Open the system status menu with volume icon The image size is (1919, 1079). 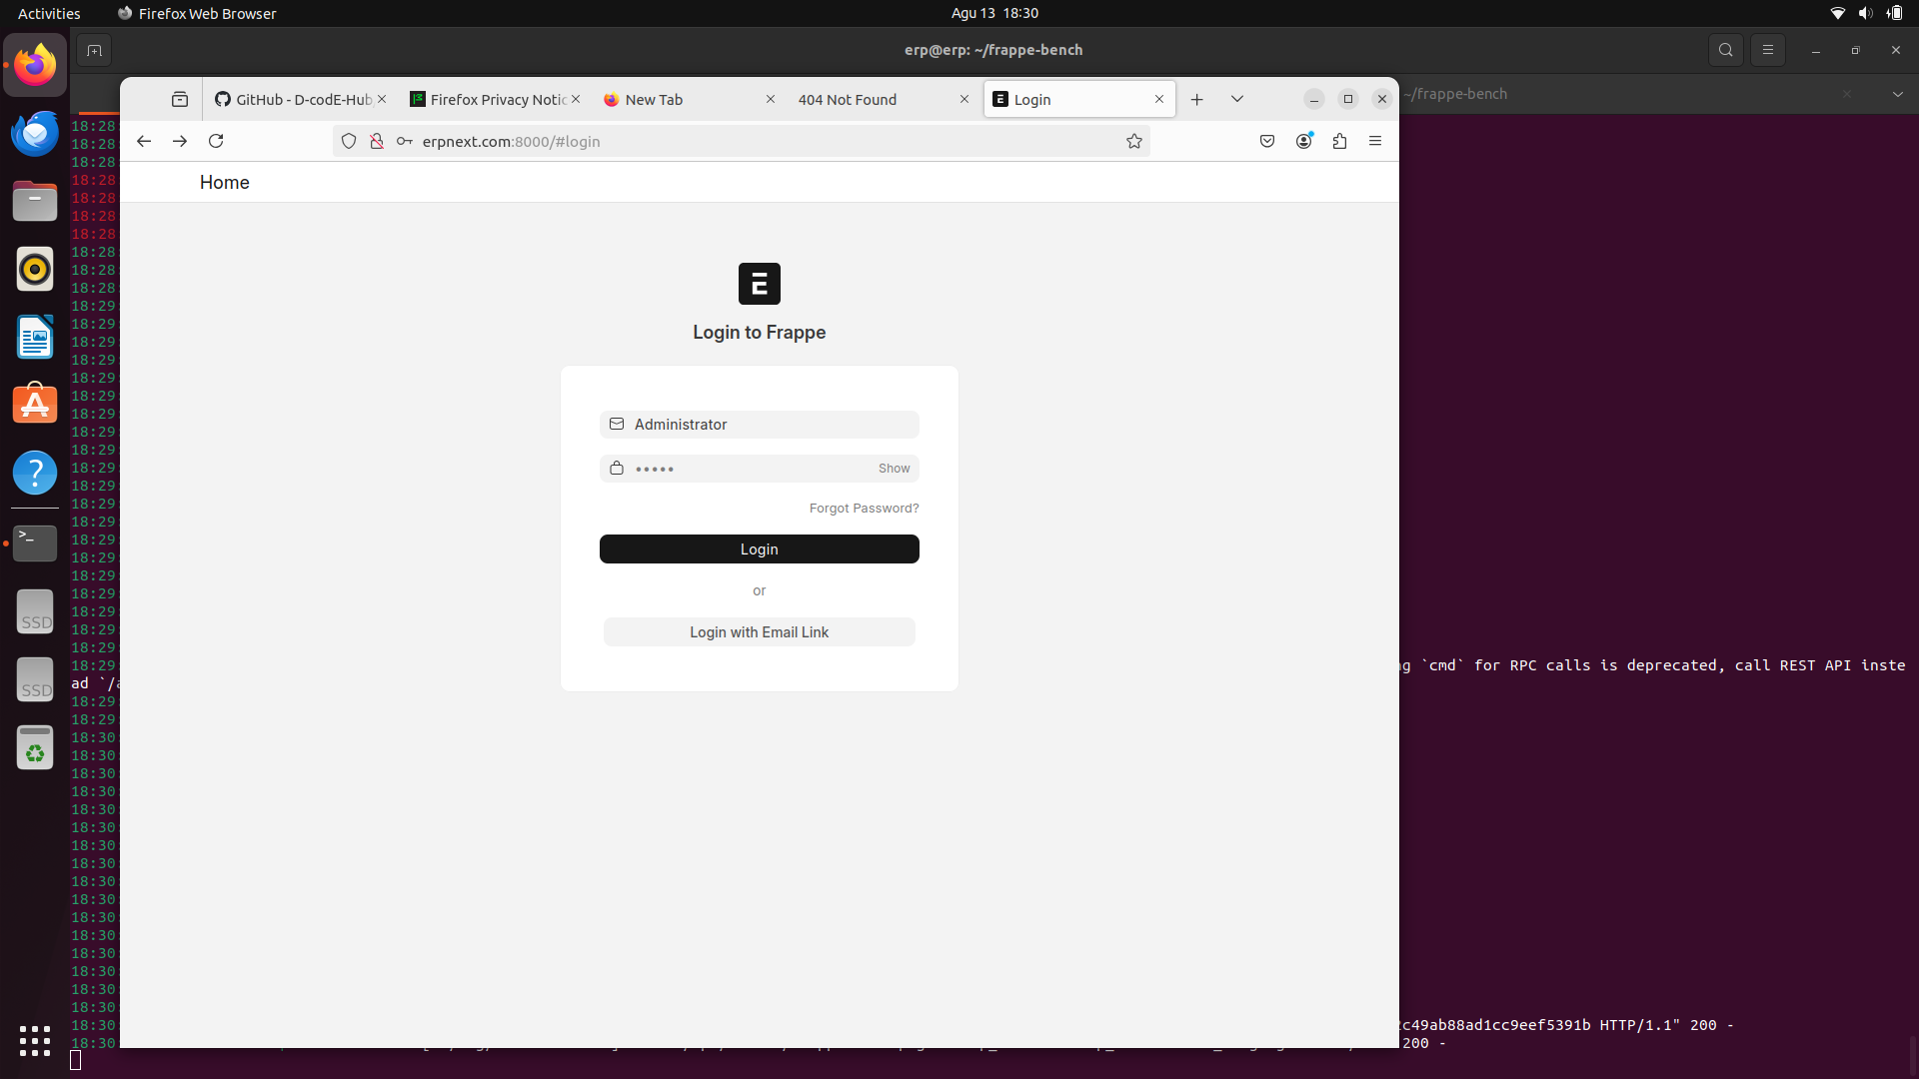pyautogui.click(x=1865, y=13)
